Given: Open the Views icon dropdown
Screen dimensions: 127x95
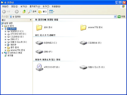Looking at the screenshot, I should click(x=52, y=12).
